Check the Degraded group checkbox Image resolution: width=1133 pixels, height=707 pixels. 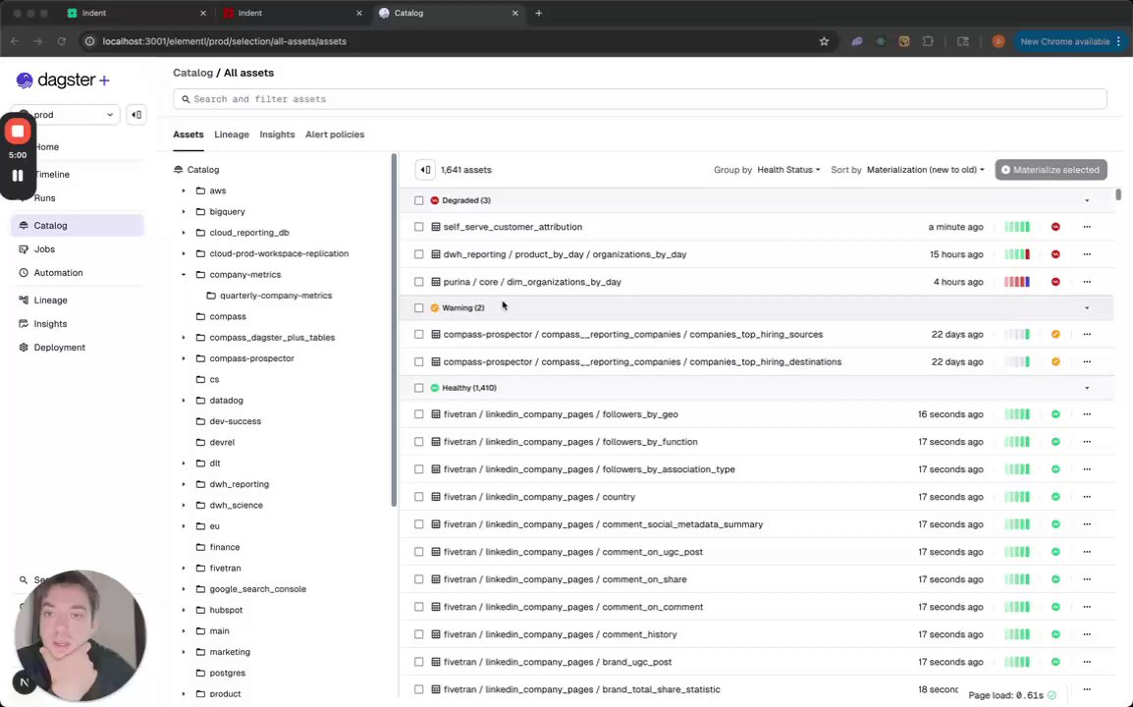[419, 200]
